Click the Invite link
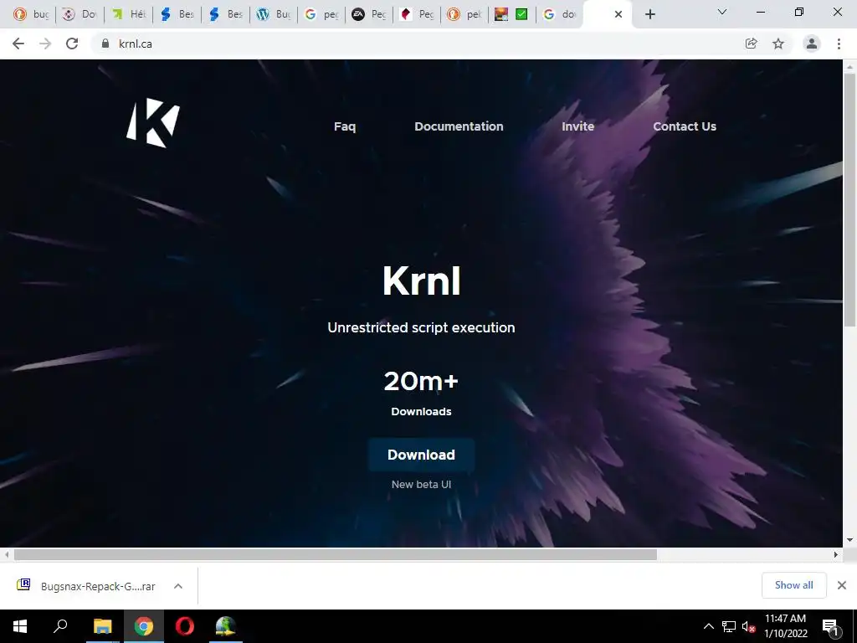 [x=577, y=126]
